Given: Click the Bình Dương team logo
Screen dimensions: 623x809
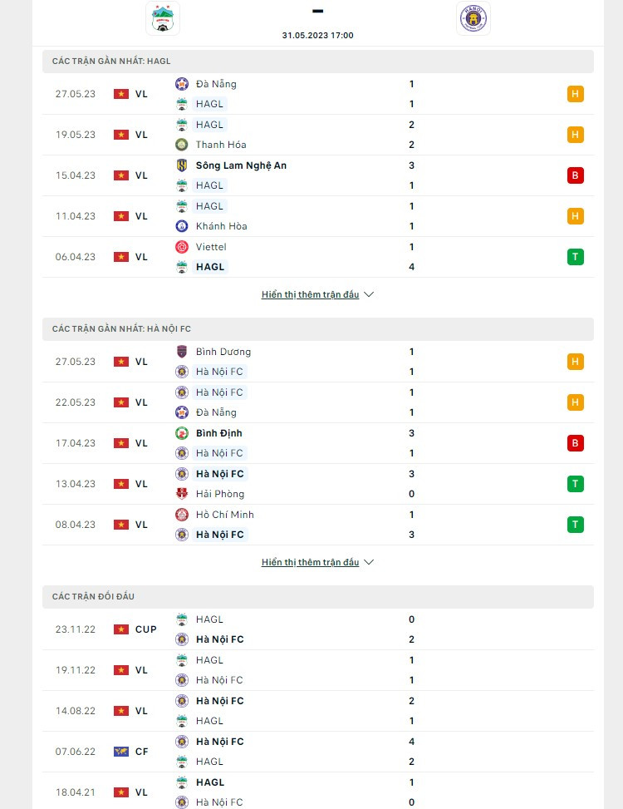Looking at the screenshot, I should pyautogui.click(x=182, y=352).
